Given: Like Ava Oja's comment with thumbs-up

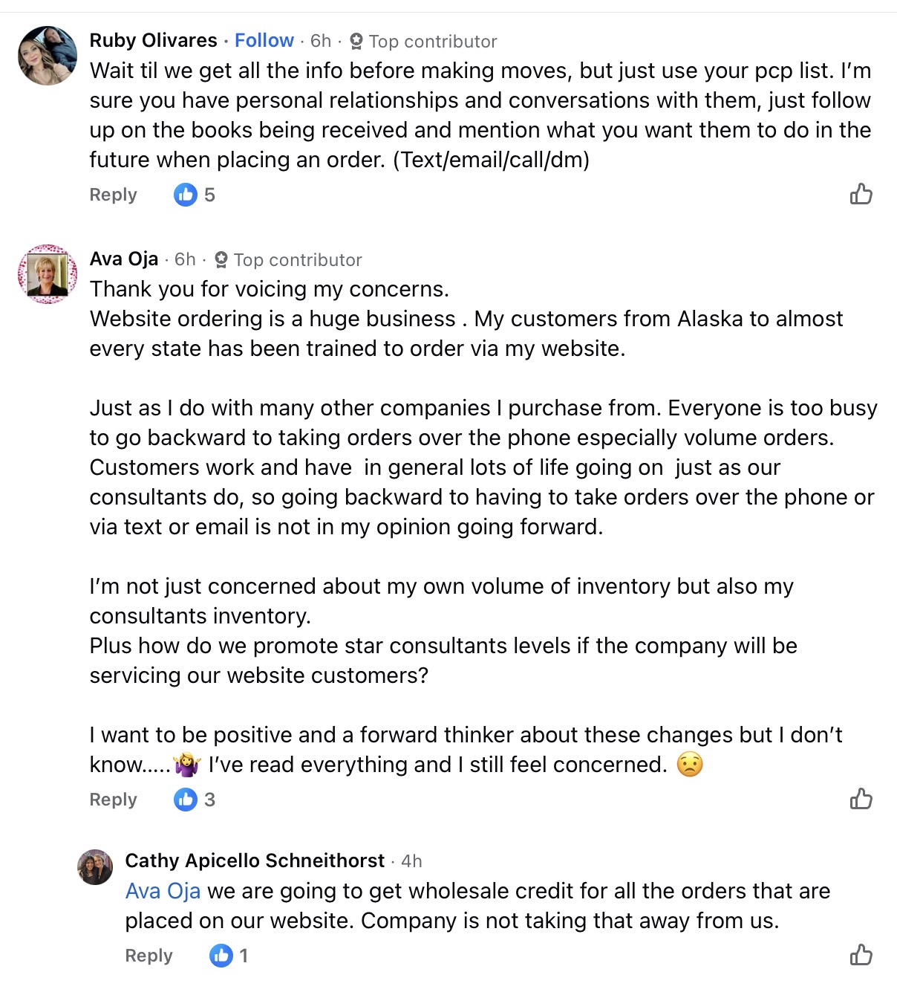Looking at the screenshot, I should (861, 800).
